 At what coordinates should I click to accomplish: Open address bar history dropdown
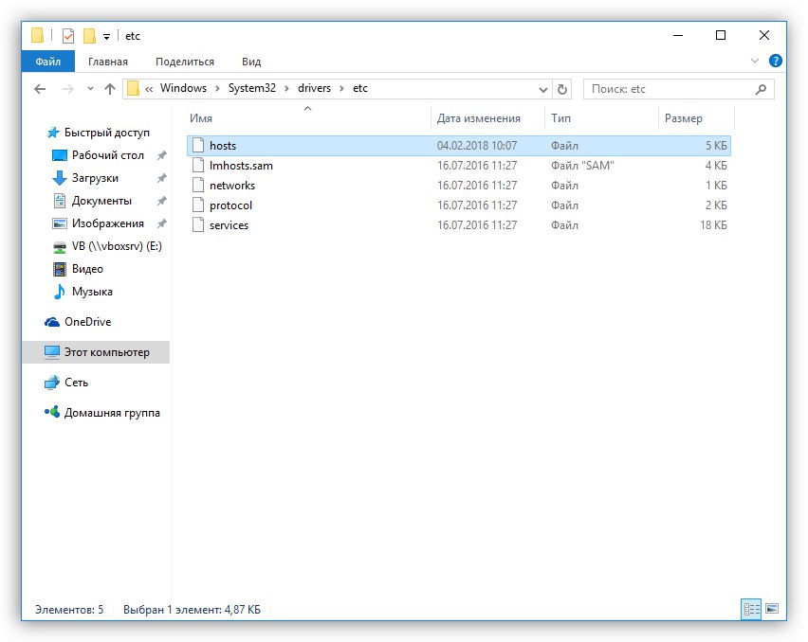tap(542, 90)
